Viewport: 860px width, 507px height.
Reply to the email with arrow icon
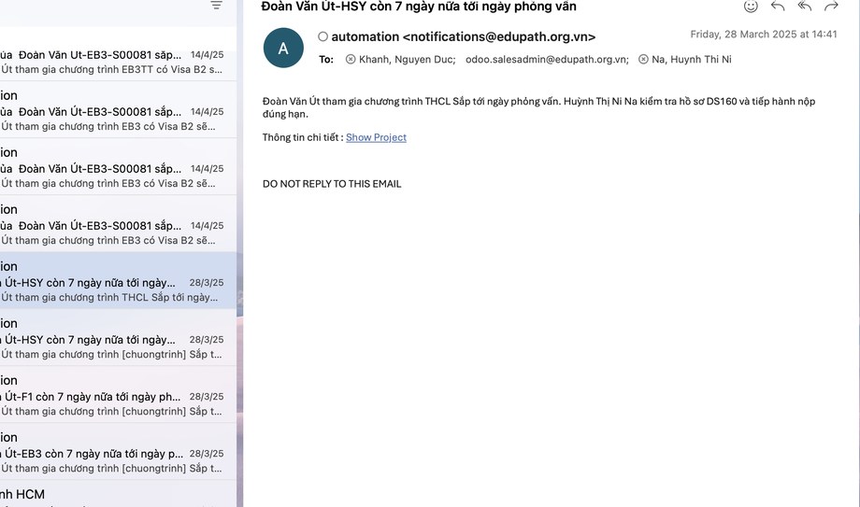click(x=778, y=6)
